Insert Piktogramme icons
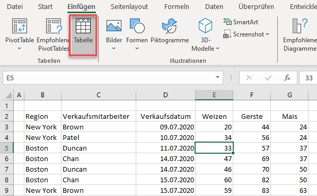 click(170, 31)
